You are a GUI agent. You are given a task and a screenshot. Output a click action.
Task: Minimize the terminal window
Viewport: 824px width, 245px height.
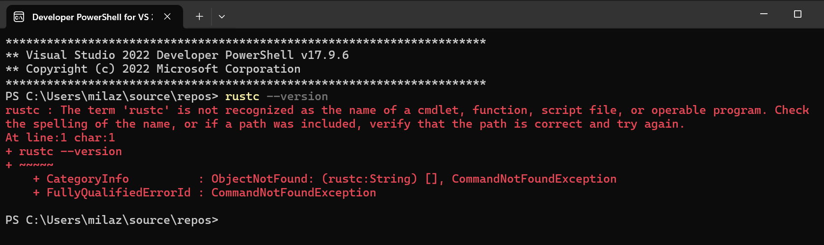pyautogui.click(x=764, y=14)
